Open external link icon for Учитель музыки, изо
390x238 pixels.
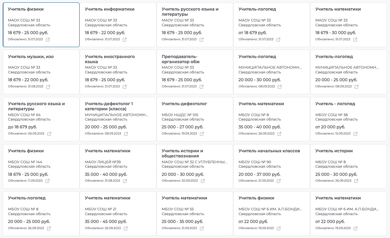point(48,87)
